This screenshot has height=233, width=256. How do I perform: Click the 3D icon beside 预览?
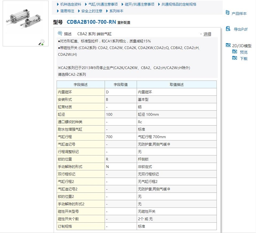(235, 52)
